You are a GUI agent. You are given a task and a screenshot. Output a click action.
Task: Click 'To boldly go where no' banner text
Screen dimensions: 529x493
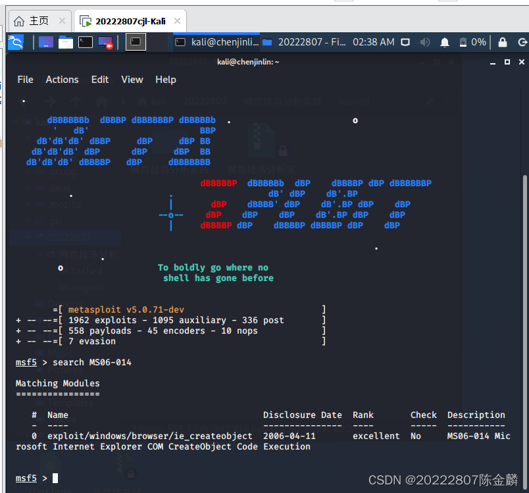213,268
